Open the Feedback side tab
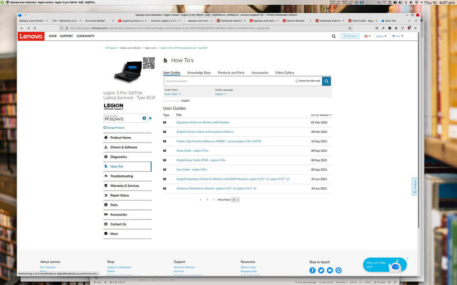The image size is (457, 285). coord(415,186)
